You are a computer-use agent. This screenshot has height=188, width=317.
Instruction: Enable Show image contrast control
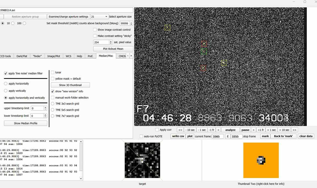(x=95, y=30)
